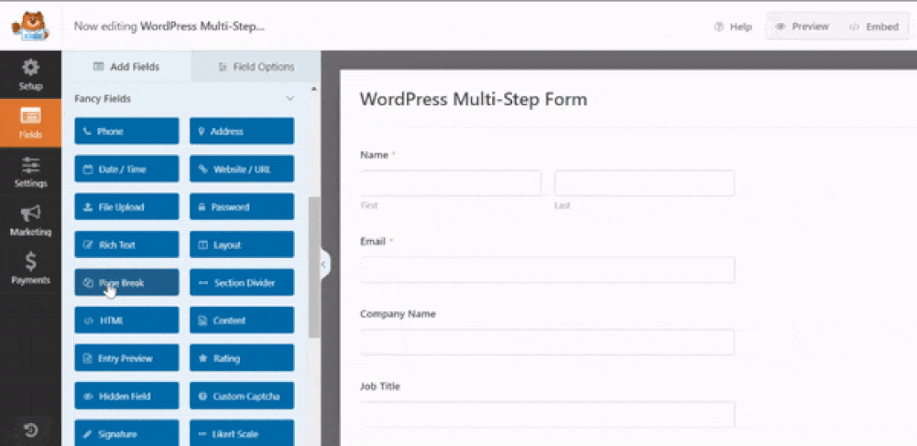This screenshot has width=917, height=446.
Task: Preview the form
Action: (x=802, y=26)
